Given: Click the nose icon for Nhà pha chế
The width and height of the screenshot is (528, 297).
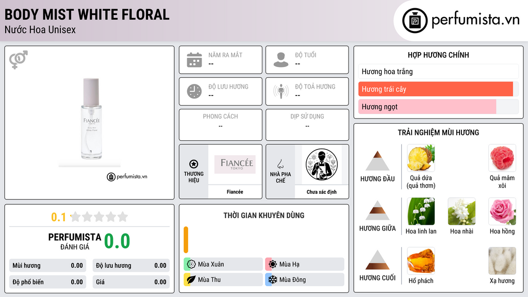Looking at the screenshot, I should click(280, 164).
